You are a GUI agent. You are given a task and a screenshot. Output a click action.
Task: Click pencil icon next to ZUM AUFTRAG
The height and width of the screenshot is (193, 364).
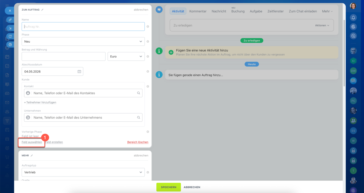[x=42, y=10]
